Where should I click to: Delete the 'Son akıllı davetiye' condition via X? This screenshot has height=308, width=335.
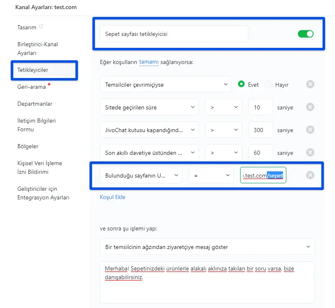coord(310,153)
